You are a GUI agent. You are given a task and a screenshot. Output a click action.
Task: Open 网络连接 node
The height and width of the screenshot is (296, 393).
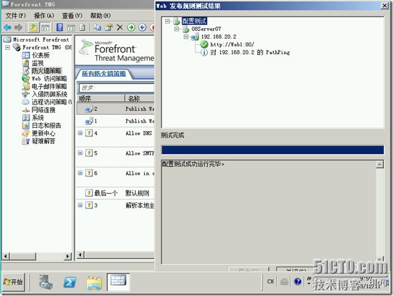click(x=43, y=110)
